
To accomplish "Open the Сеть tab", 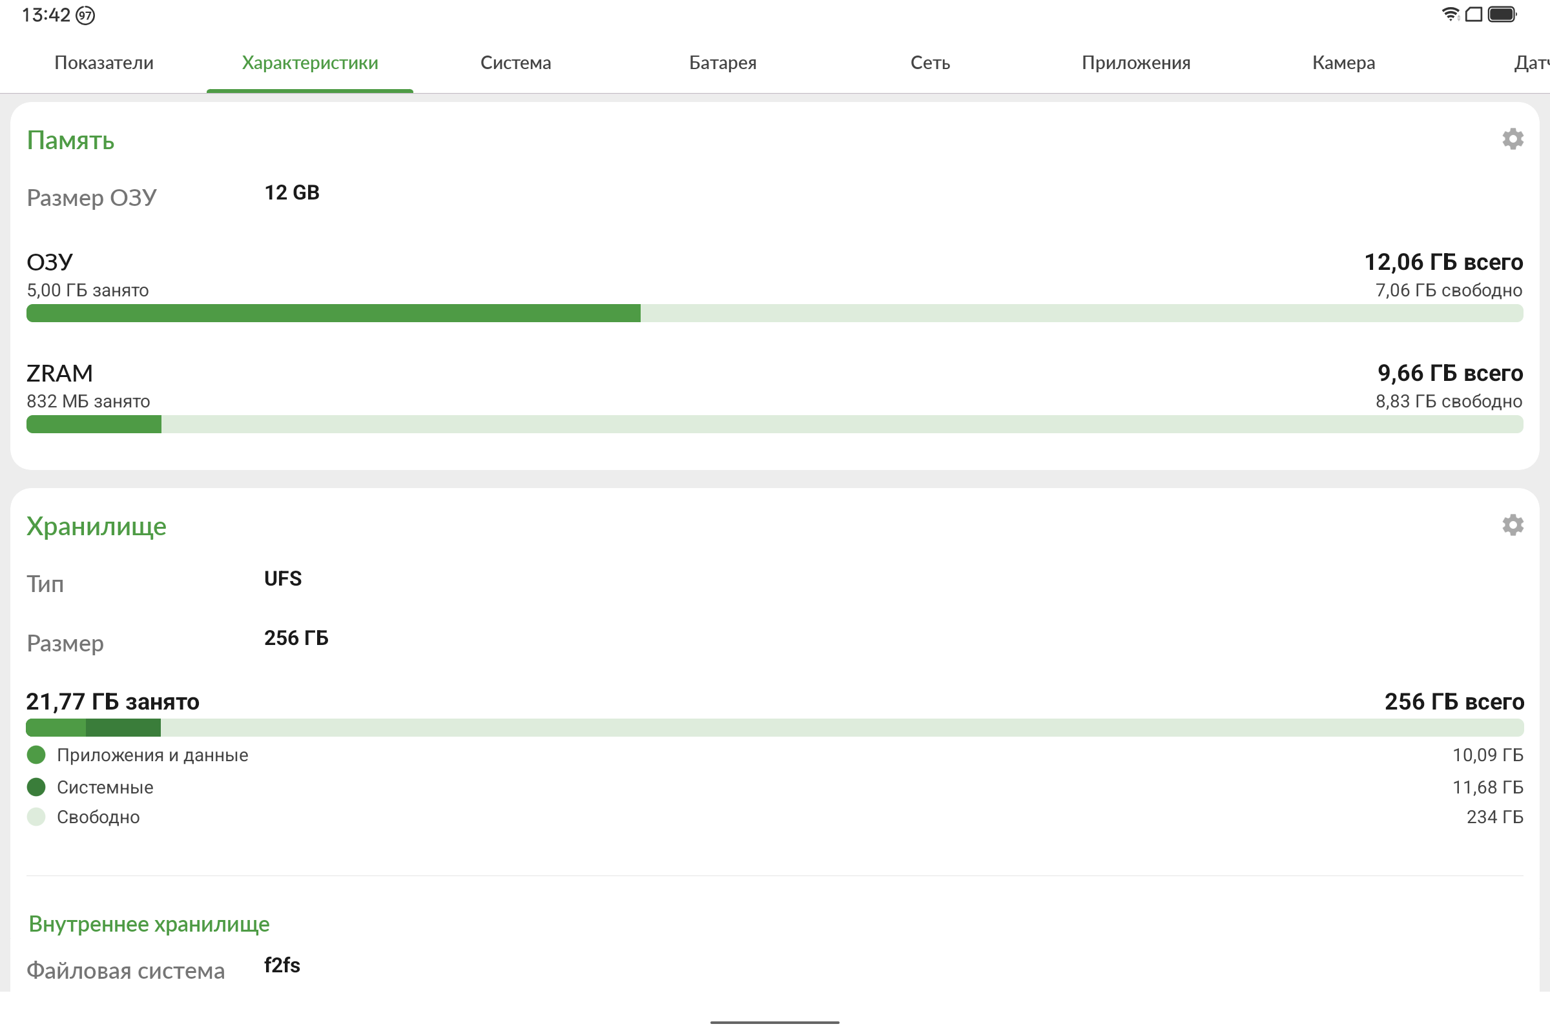I will point(930,63).
